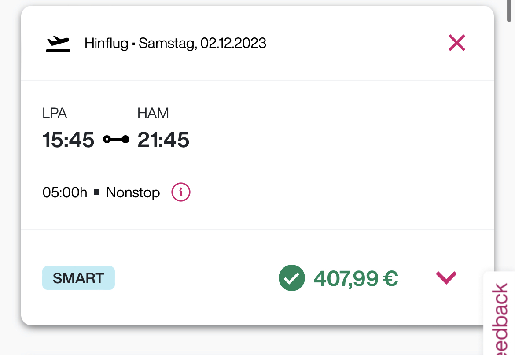Click the HAM arrival airport code

pos(153,113)
